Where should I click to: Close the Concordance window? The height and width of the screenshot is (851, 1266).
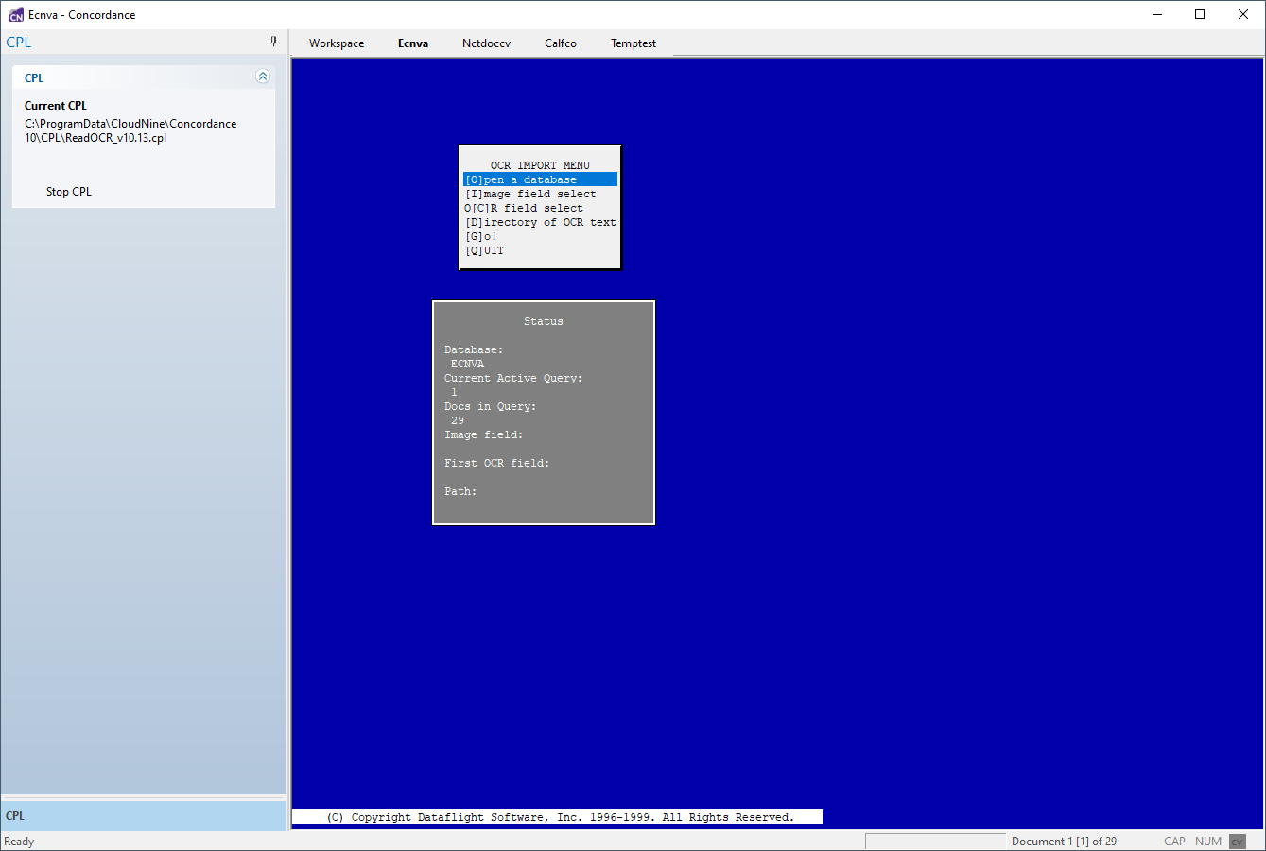click(1243, 14)
